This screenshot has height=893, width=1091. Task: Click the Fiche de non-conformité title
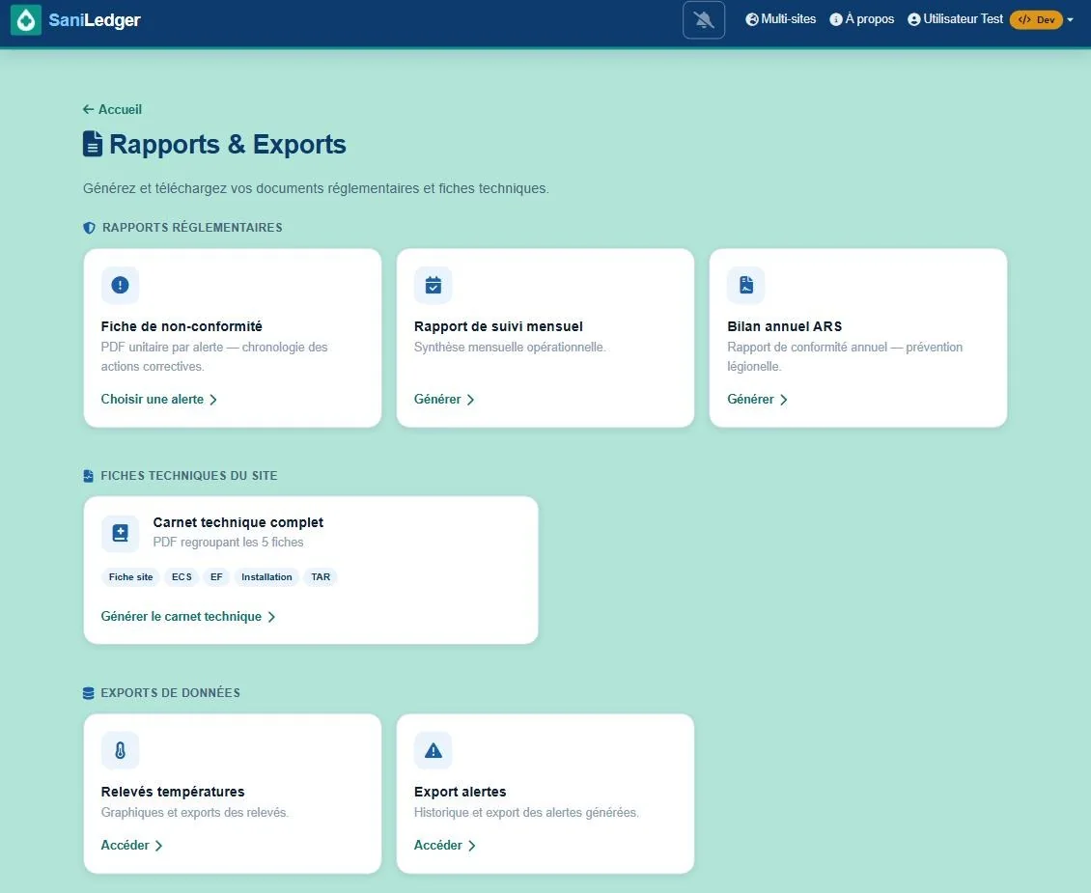coord(182,326)
